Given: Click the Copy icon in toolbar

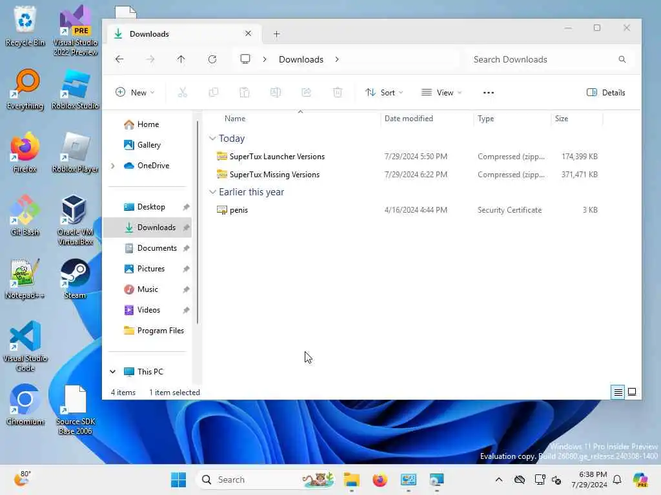Looking at the screenshot, I should (x=213, y=93).
